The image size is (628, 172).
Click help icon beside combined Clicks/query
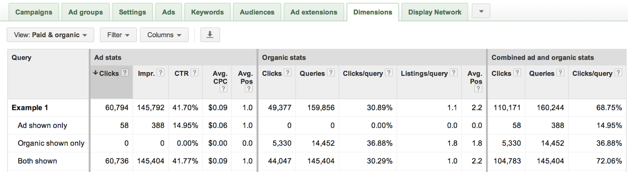618,73
